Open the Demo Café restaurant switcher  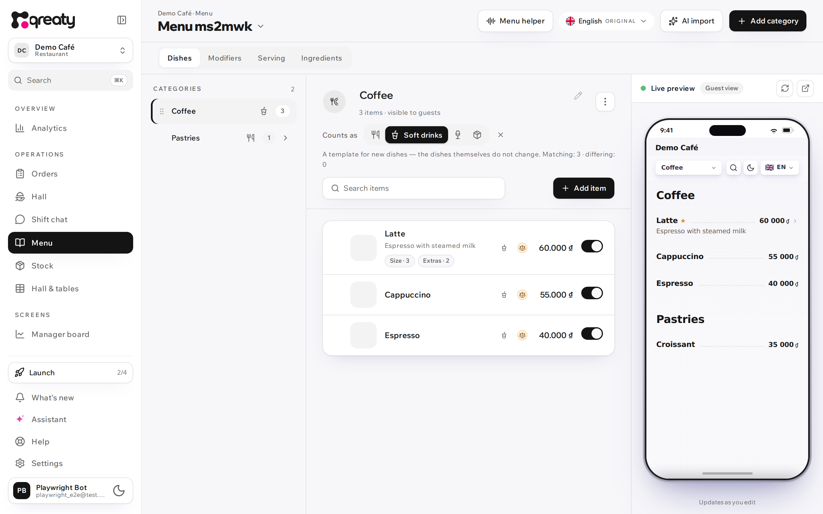pyautogui.click(x=70, y=50)
